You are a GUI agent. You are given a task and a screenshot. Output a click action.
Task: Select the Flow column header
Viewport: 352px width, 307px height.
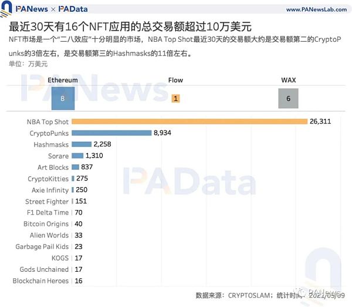(x=175, y=79)
